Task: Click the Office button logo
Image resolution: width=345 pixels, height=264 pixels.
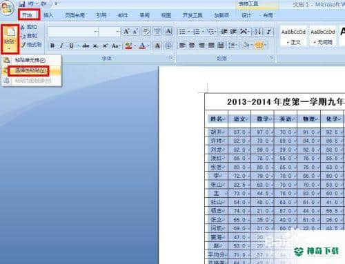Action: (x=7, y=8)
